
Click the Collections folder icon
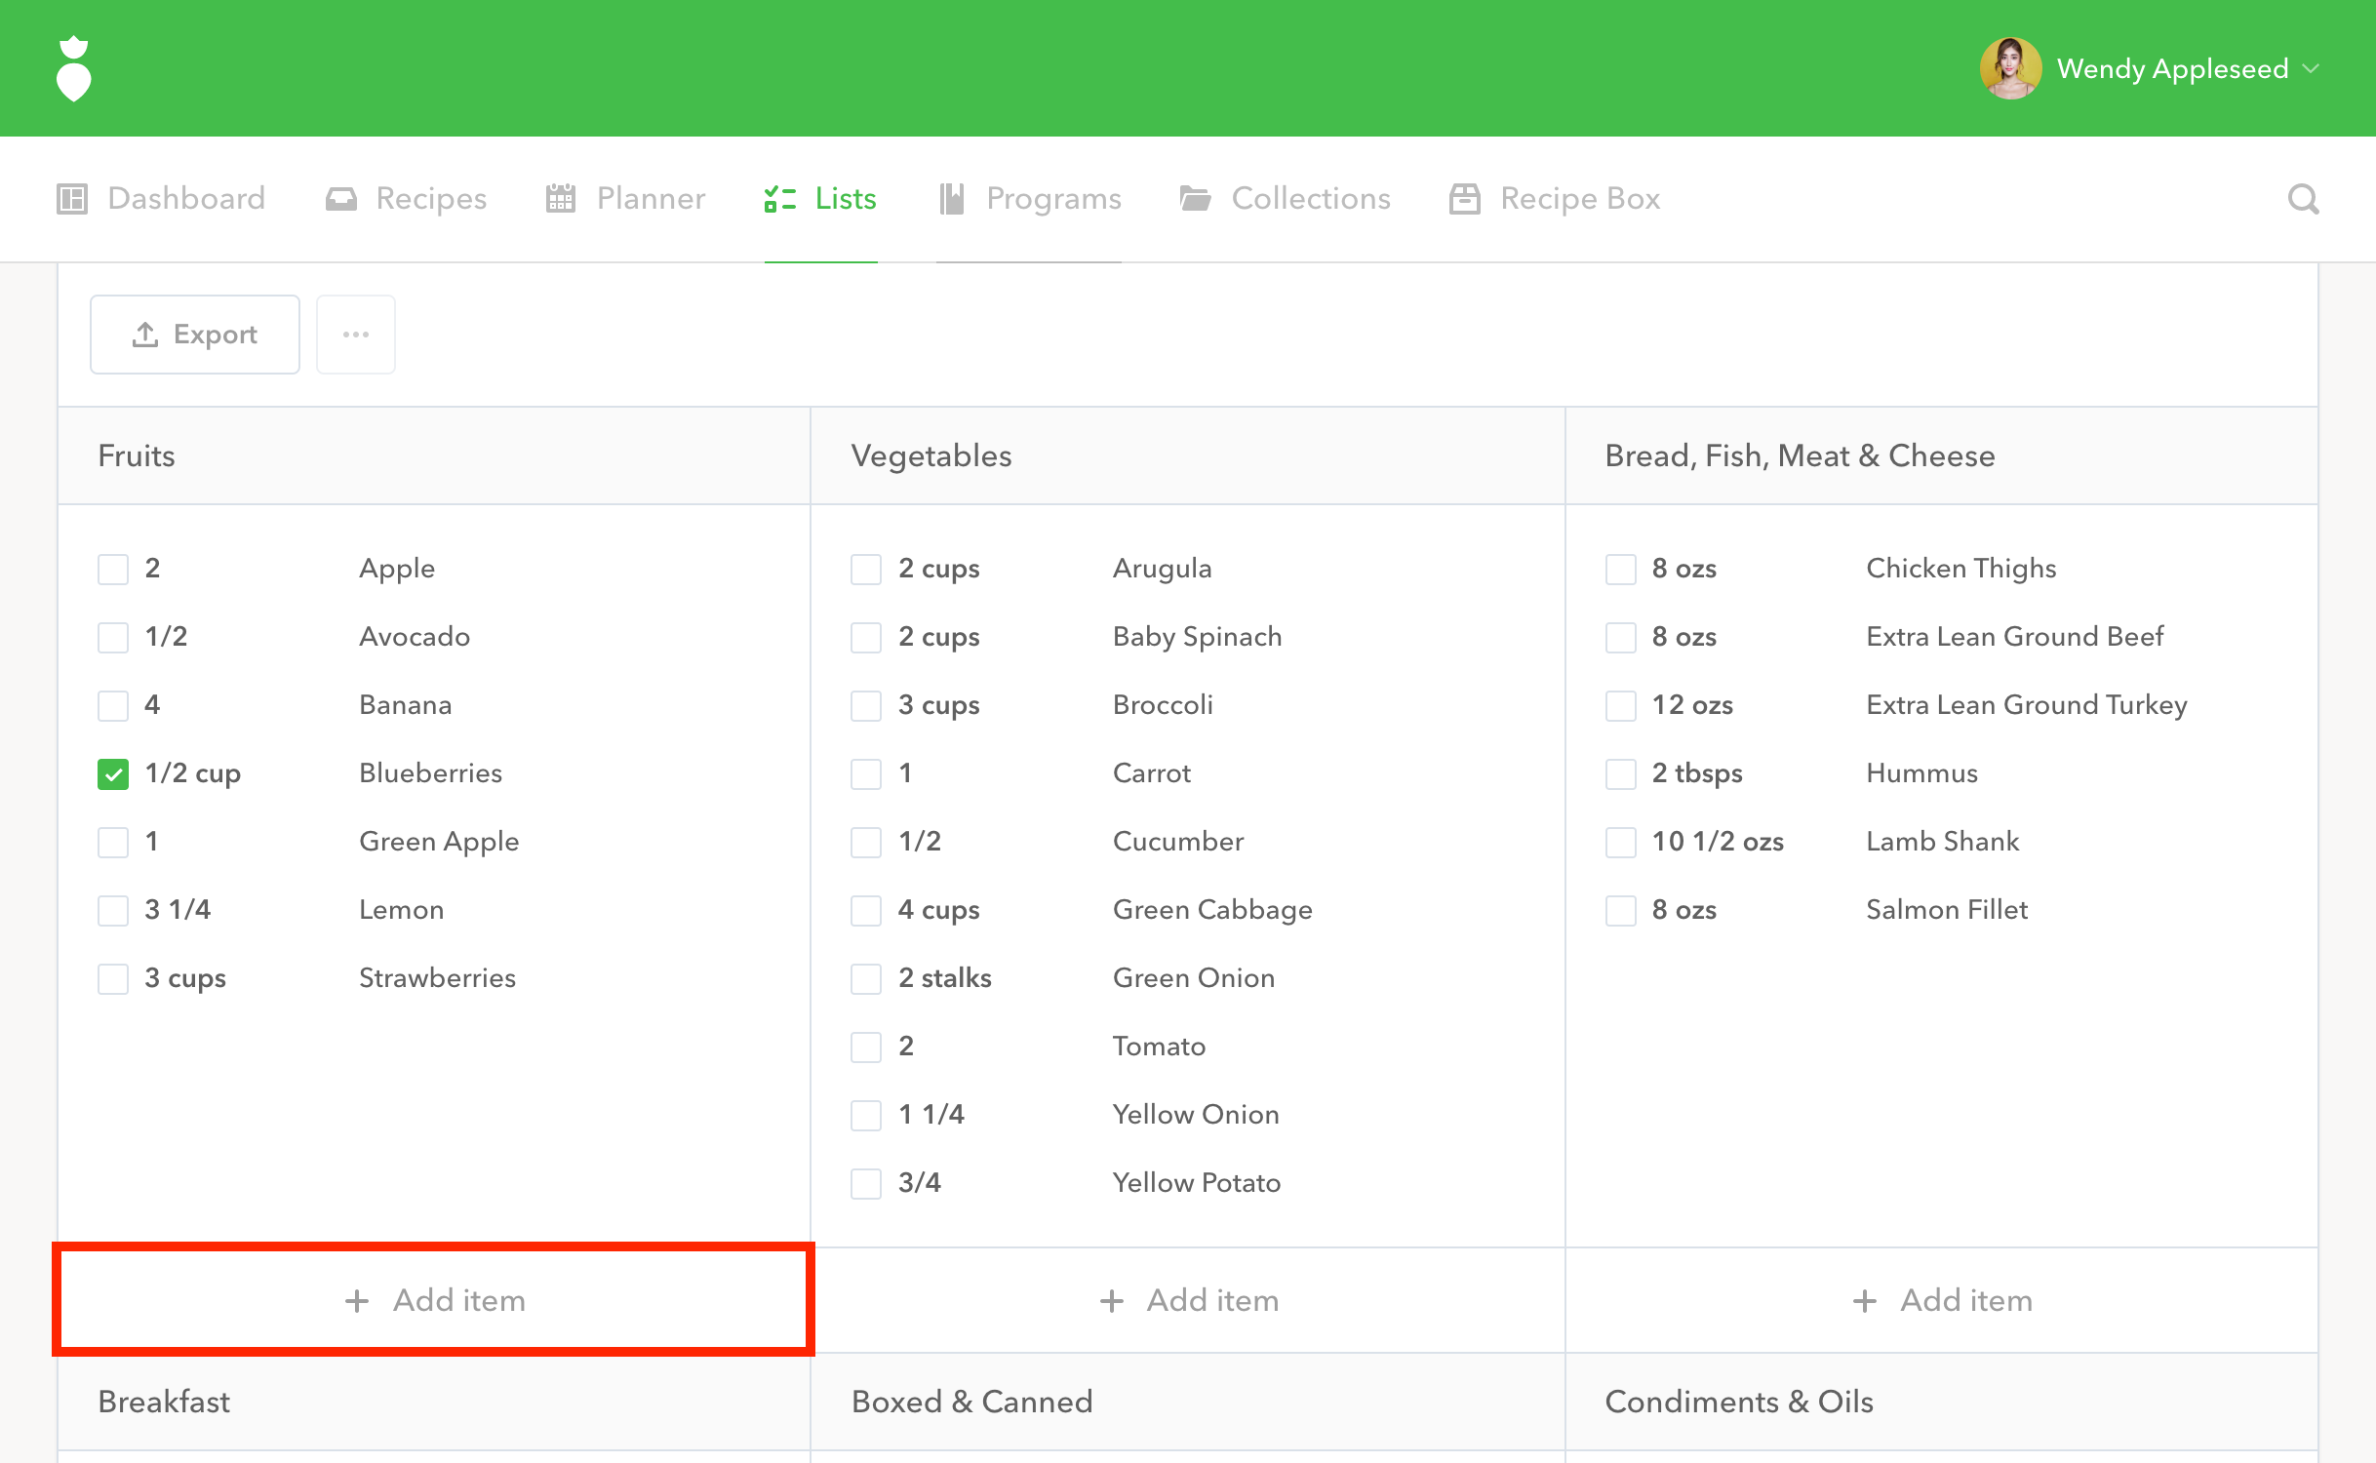1195,199
